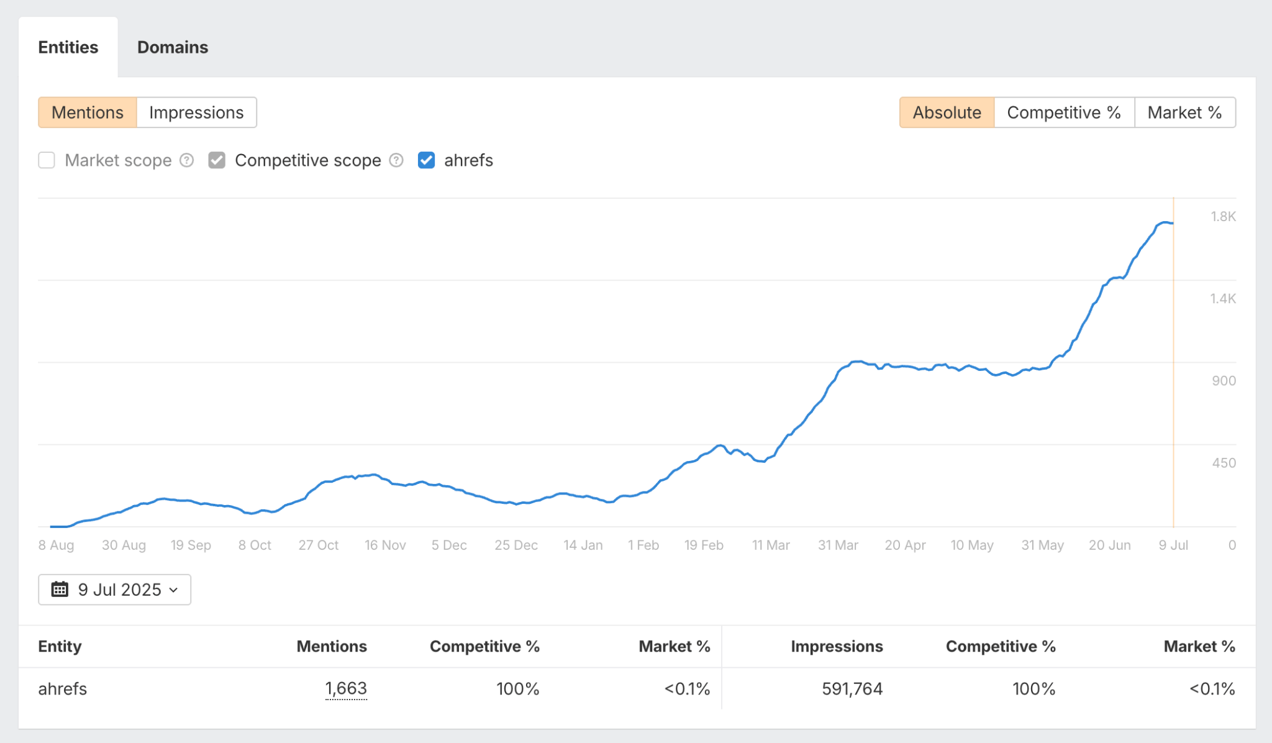Switch to Market % display mode
Image resolution: width=1272 pixels, height=743 pixels.
click(x=1184, y=112)
